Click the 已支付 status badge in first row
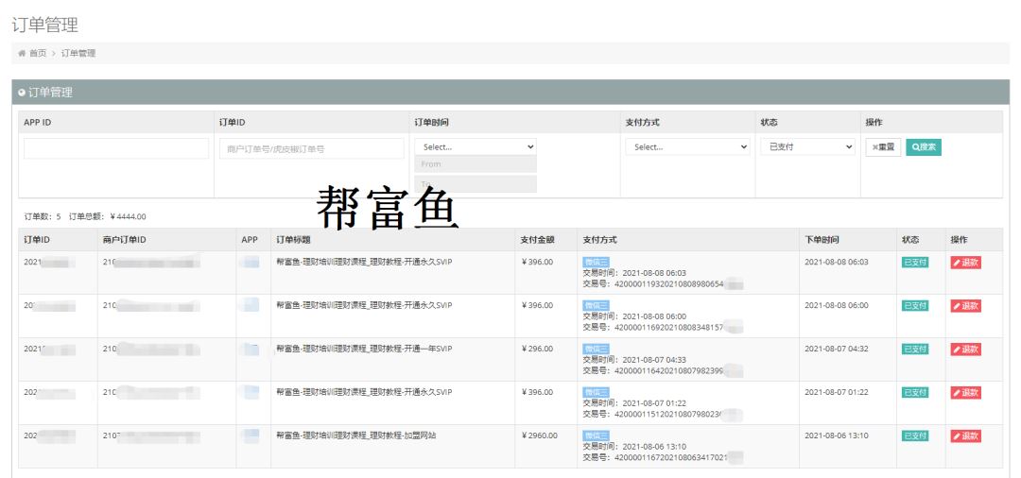 click(915, 263)
